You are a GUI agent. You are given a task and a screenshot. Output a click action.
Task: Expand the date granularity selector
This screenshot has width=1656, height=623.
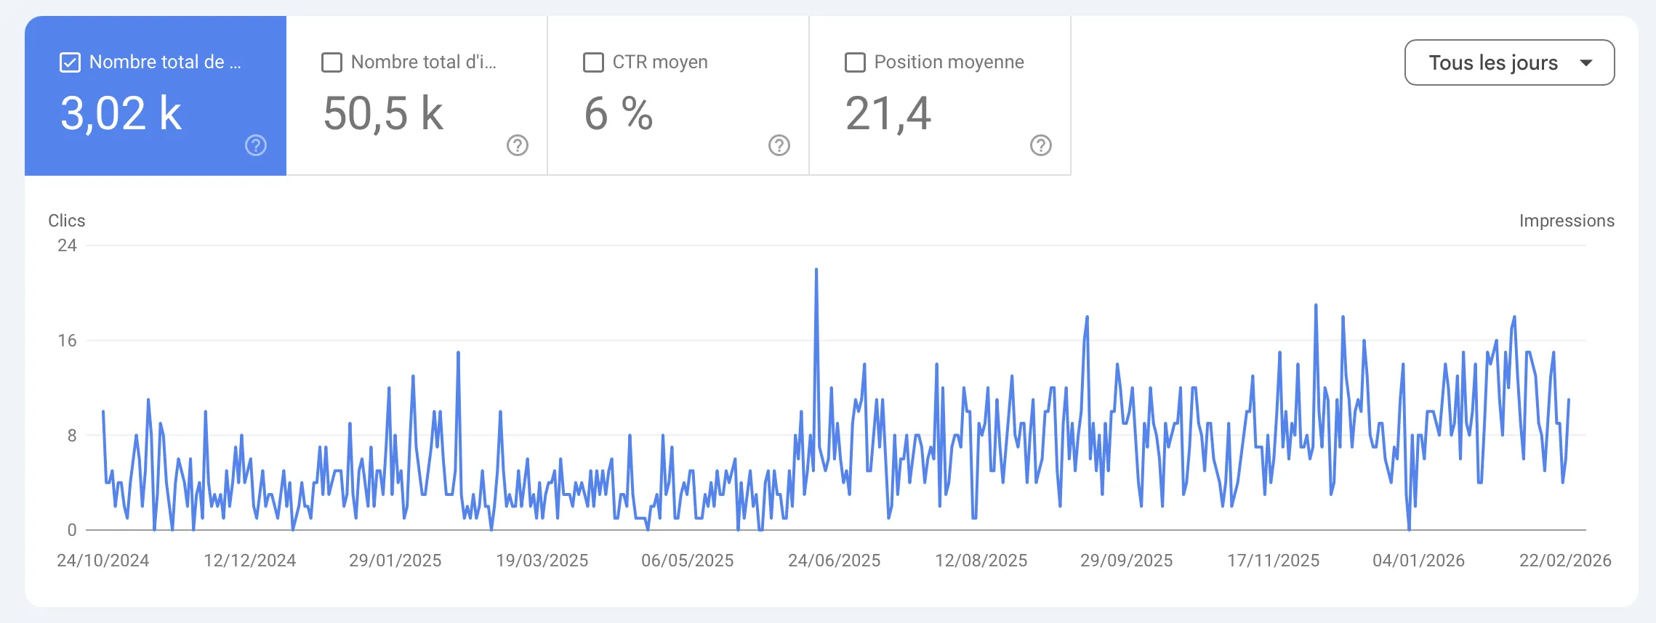tap(1509, 62)
